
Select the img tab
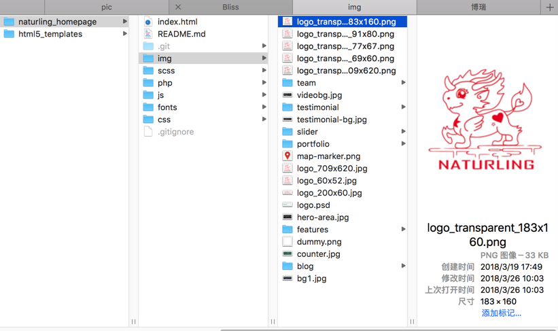(x=355, y=7)
